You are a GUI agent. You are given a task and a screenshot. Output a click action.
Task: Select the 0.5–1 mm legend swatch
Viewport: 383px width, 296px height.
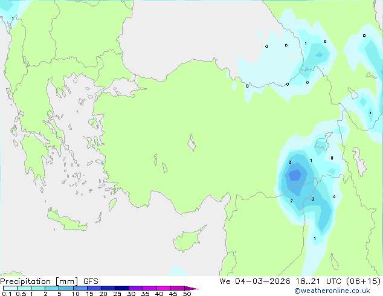click(24, 288)
